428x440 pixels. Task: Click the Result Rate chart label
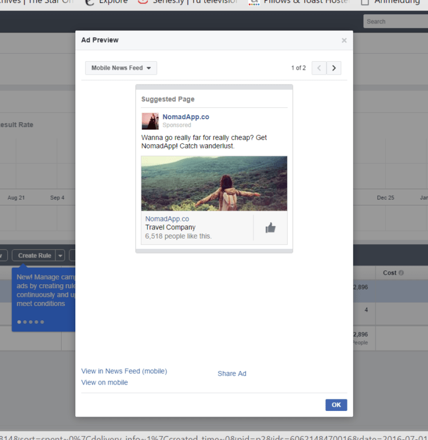point(17,125)
